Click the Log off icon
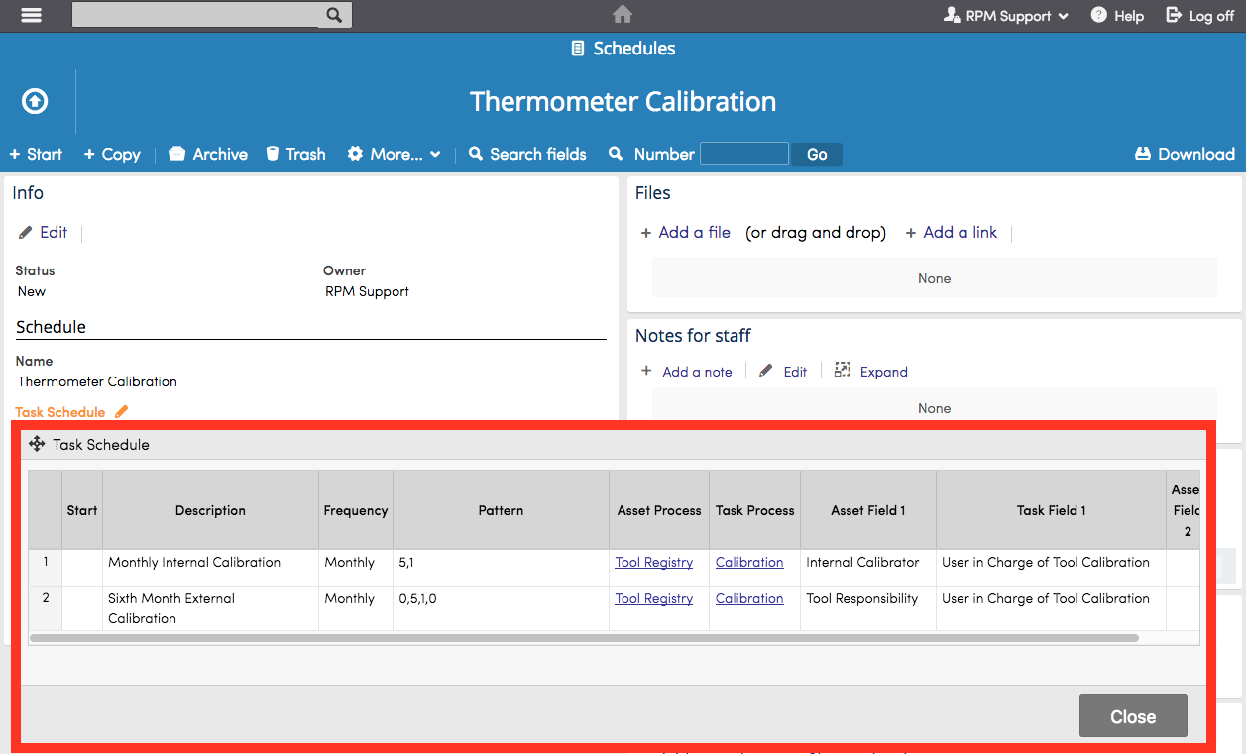 [x=1174, y=15]
